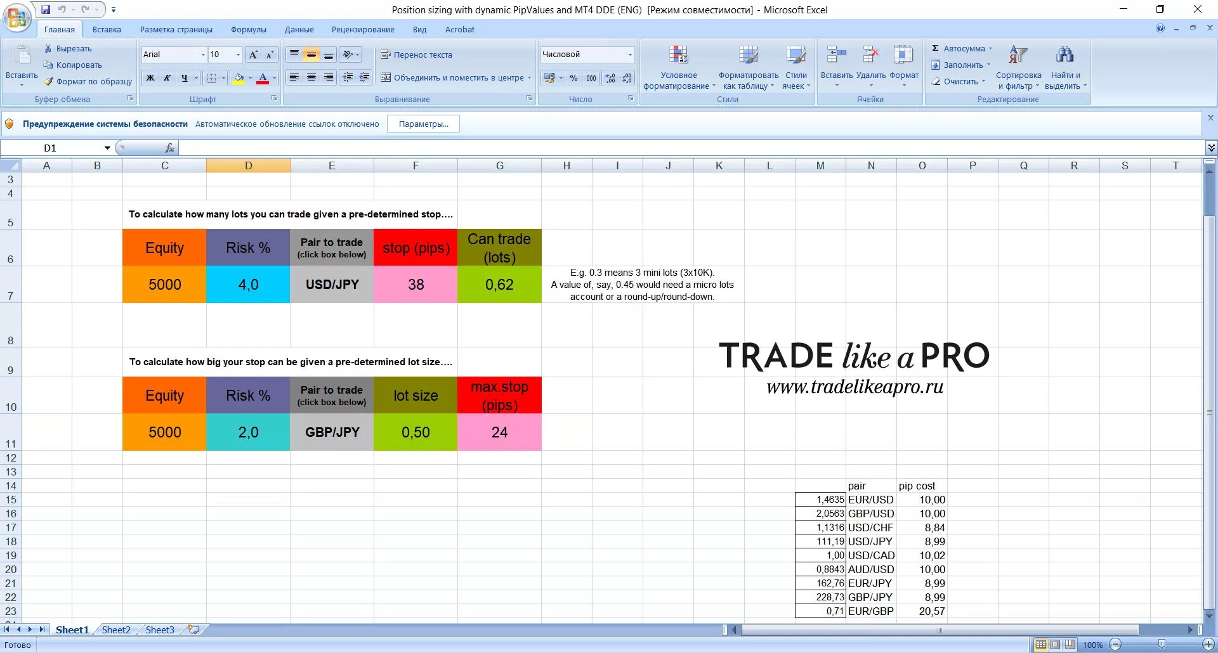Toggle center horizontal alignment
Image resolution: width=1218 pixels, height=653 pixels.
tap(311, 77)
